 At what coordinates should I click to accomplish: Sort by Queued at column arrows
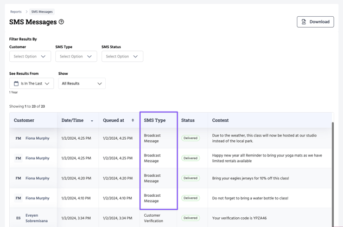(133, 120)
